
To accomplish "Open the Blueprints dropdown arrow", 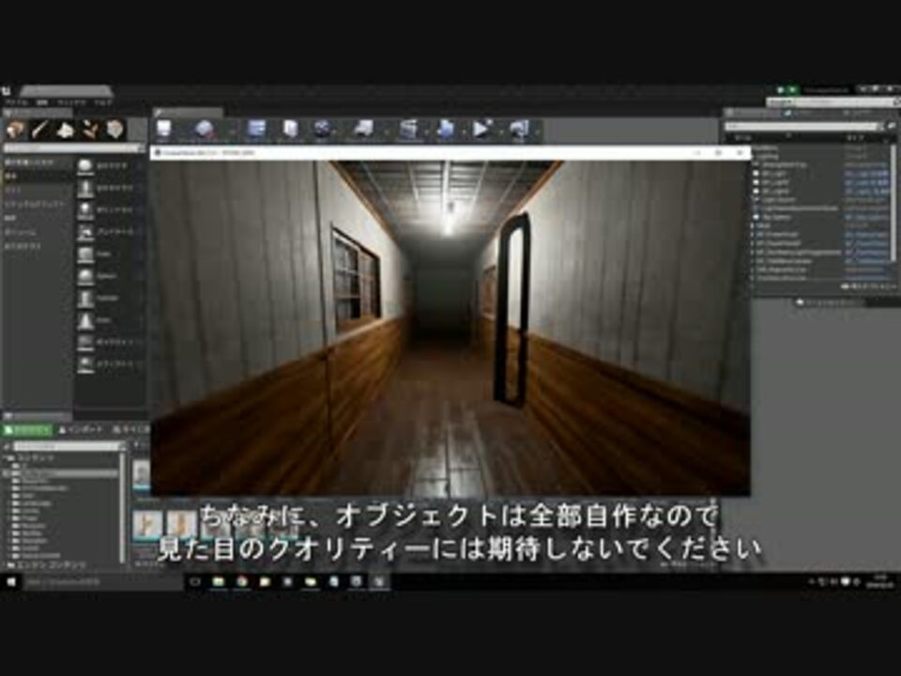I will tap(386, 131).
